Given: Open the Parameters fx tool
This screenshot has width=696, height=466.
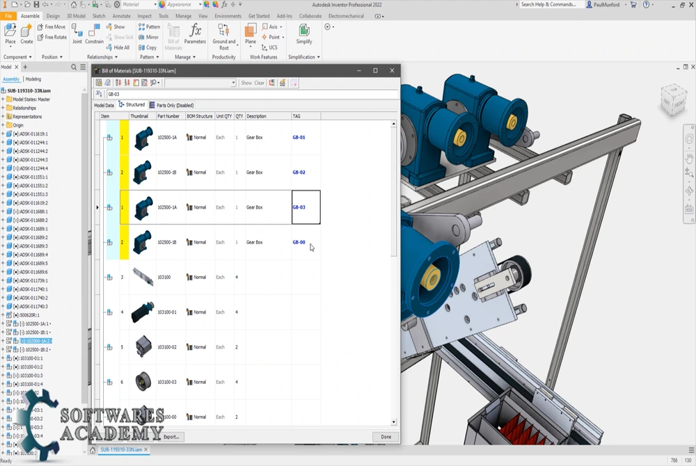Looking at the screenshot, I should coord(195,35).
